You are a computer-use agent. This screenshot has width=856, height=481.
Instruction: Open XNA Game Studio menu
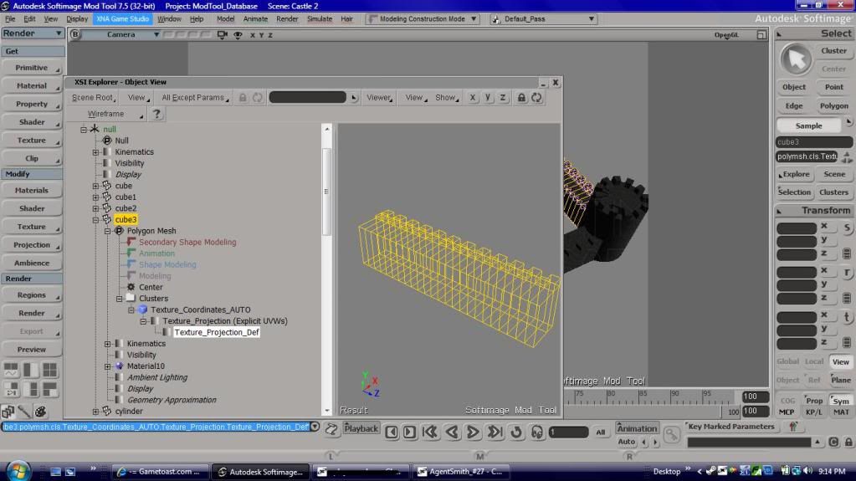click(x=122, y=19)
